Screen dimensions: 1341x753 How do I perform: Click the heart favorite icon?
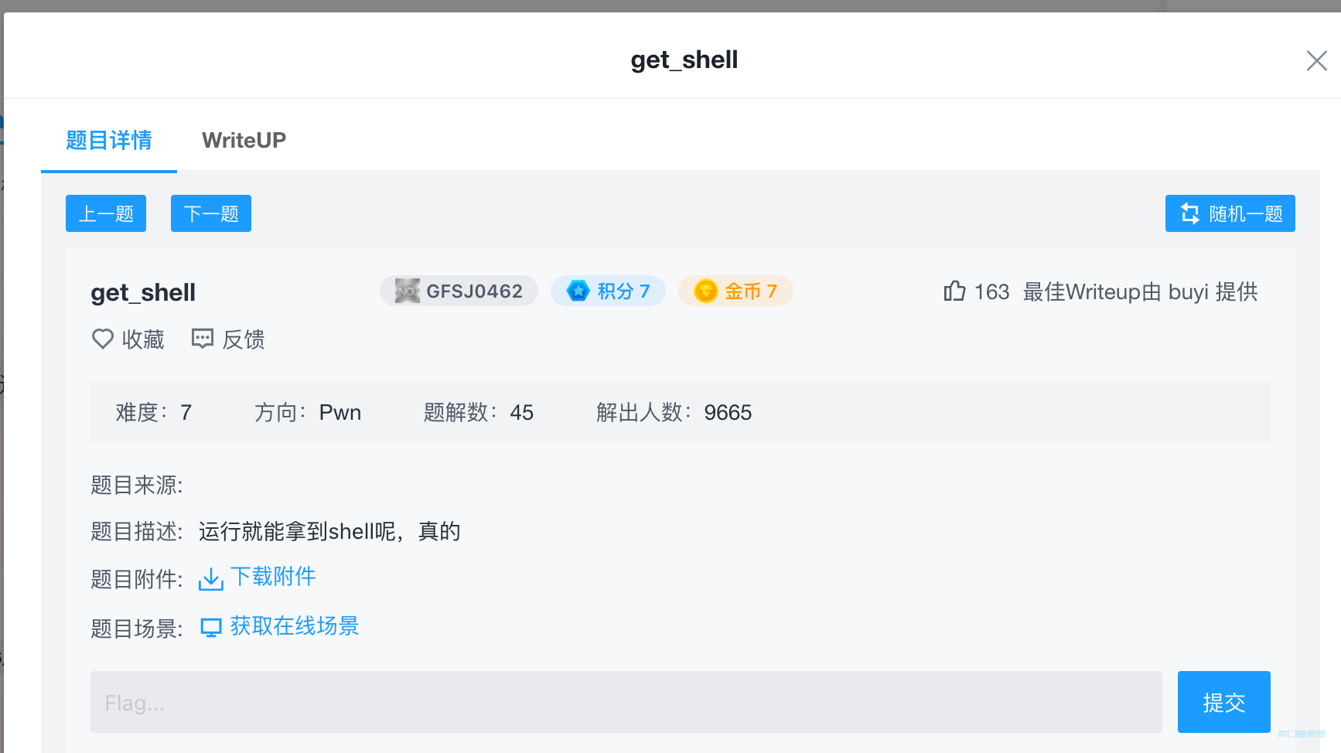(x=103, y=339)
